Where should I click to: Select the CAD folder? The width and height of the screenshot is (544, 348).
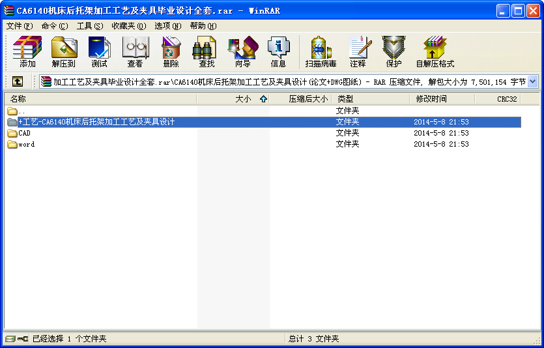pos(24,133)
